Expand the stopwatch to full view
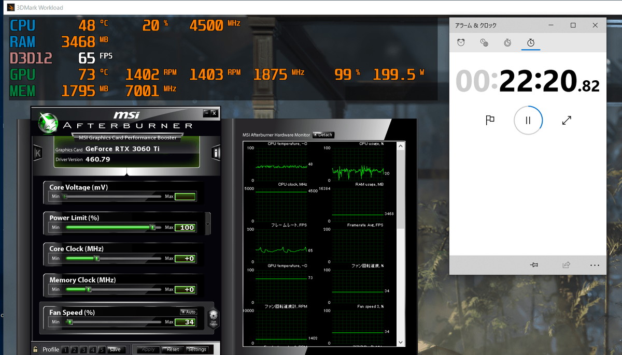The height and width of the screenshot is (355, 622). pyautogui.click(x=567, y=120)
